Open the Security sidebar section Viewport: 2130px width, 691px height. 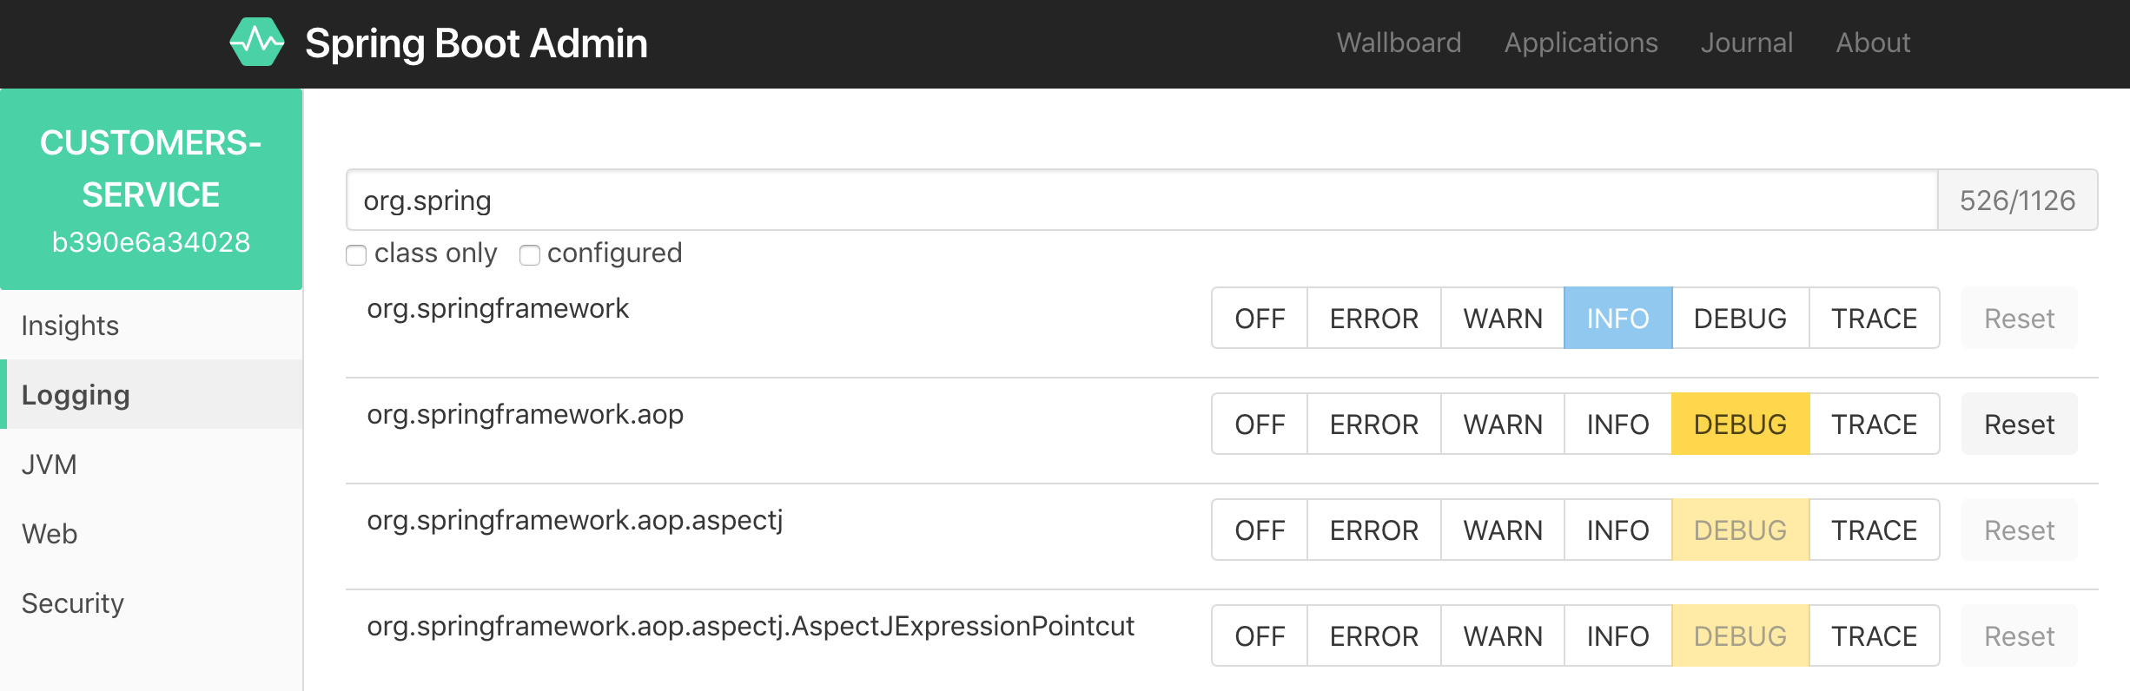tap(73, 603)
